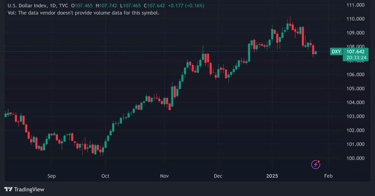Viewport: 375px width, 196px height.
Task: Click the 20:33:24 countdown timer
Action: tap(356, 58)
